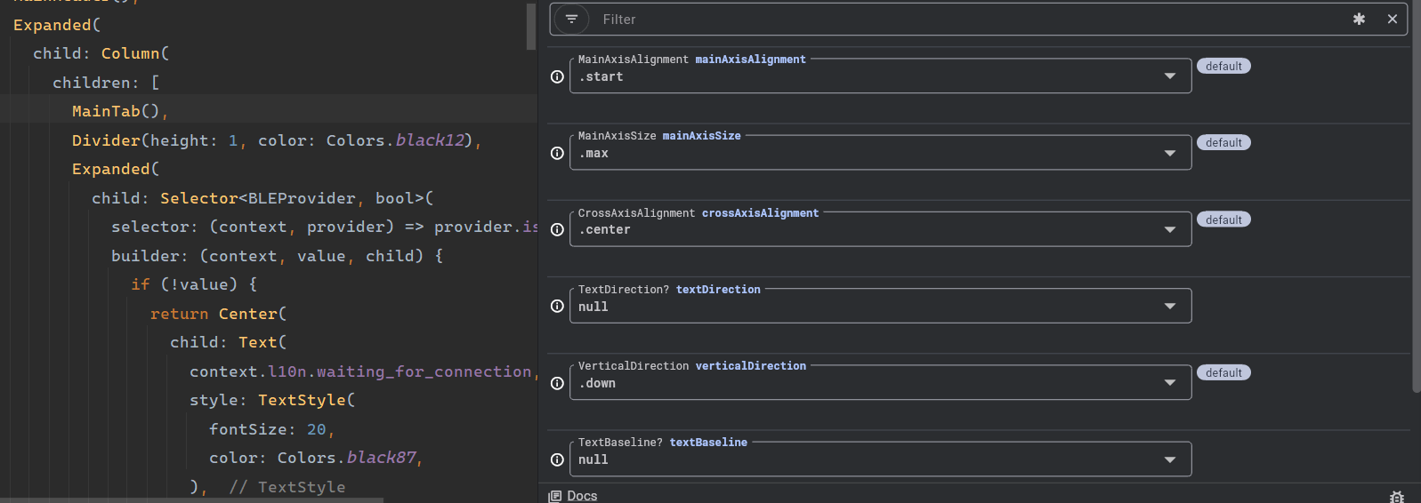This screenshot has width=1421, height=503.
Task: Clear filter with the X icon
Action: [1393, 19]
